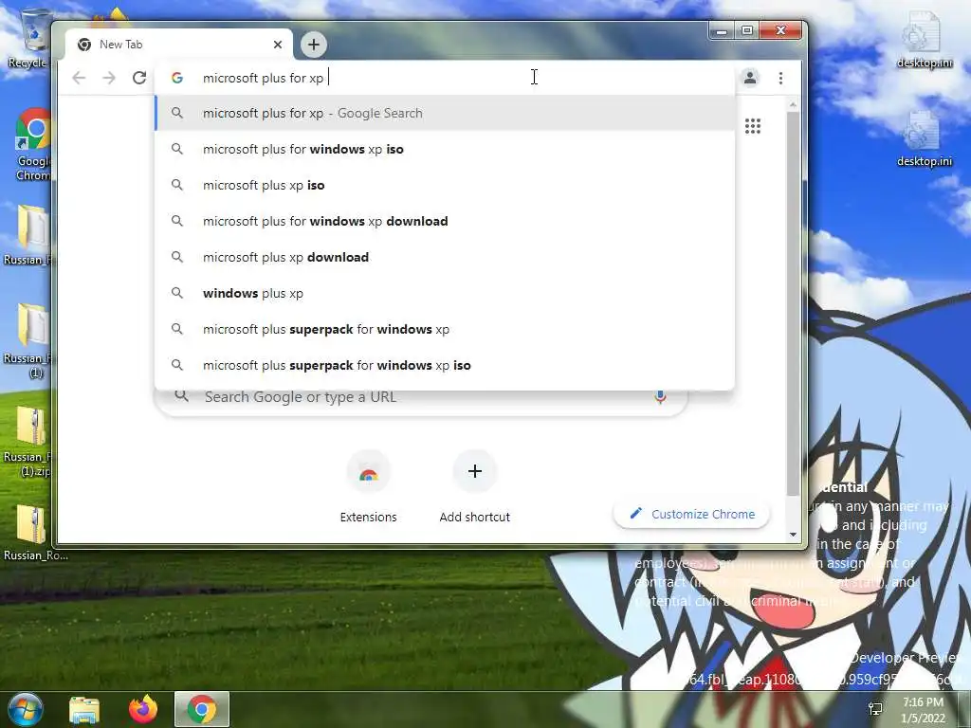Close the New Tab tab
This screenshot has width=971, height=728.
point(278,45)
